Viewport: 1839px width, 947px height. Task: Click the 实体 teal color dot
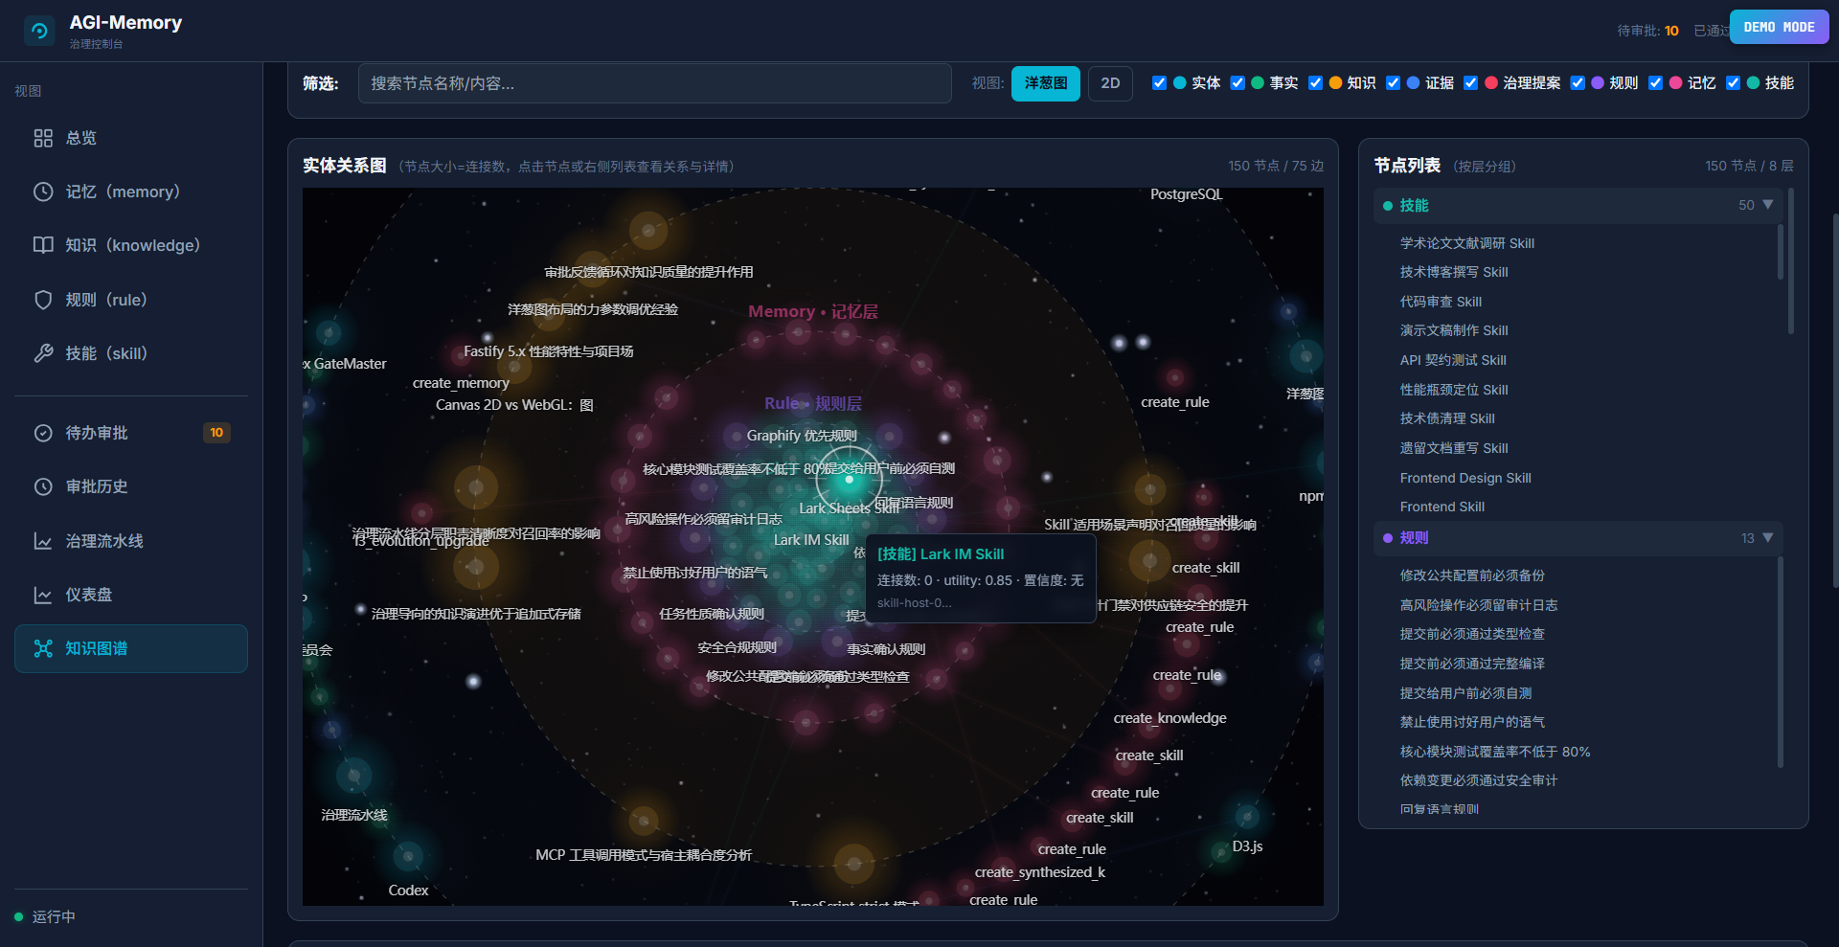[x=1180, y=83]
